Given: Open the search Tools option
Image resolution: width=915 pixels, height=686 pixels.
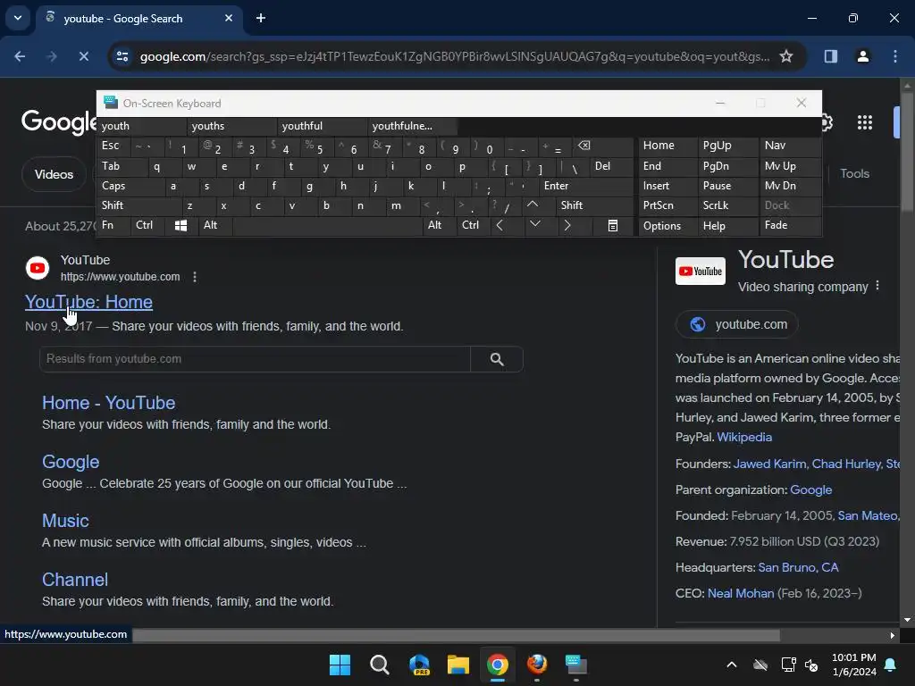Looking at the screenshot, I should point(854,174).
